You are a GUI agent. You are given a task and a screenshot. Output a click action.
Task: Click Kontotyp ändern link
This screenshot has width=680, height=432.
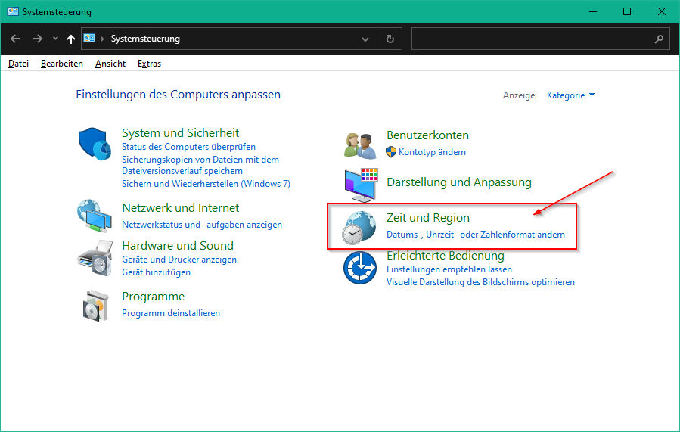pos(432,152)
